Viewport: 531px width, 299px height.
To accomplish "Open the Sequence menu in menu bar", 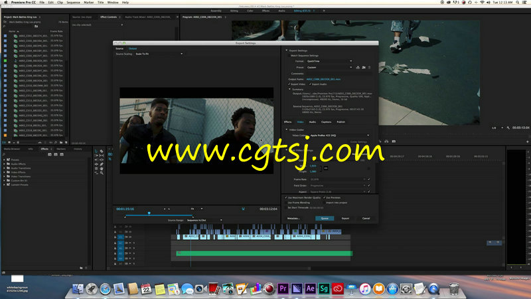I will [73, 3].
